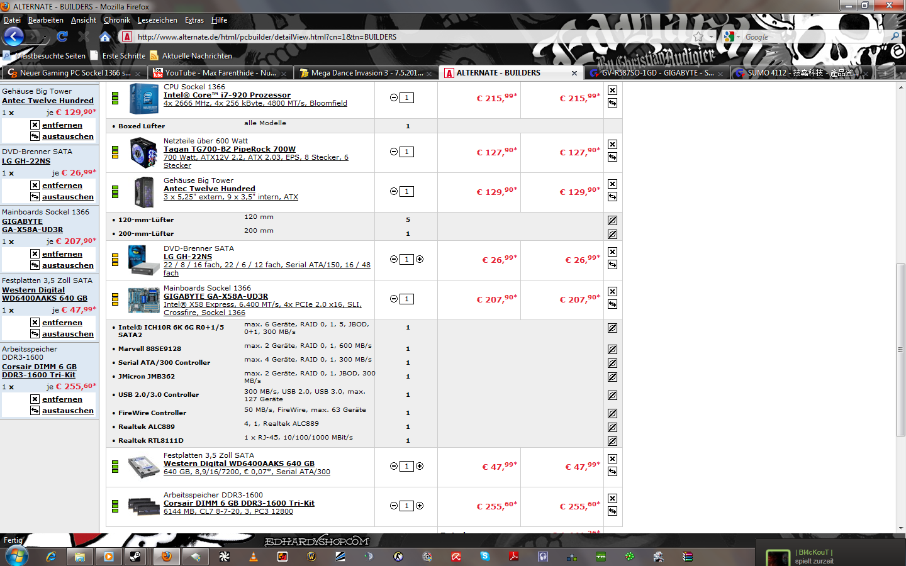Open Skype from the taskbar
The width and height of the screenshot is (906, 566).
pyautogui.click(x=484, y=556)
